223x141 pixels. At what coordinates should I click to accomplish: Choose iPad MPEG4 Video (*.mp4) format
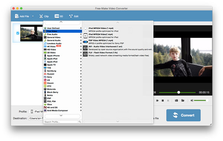coord(118,36)
